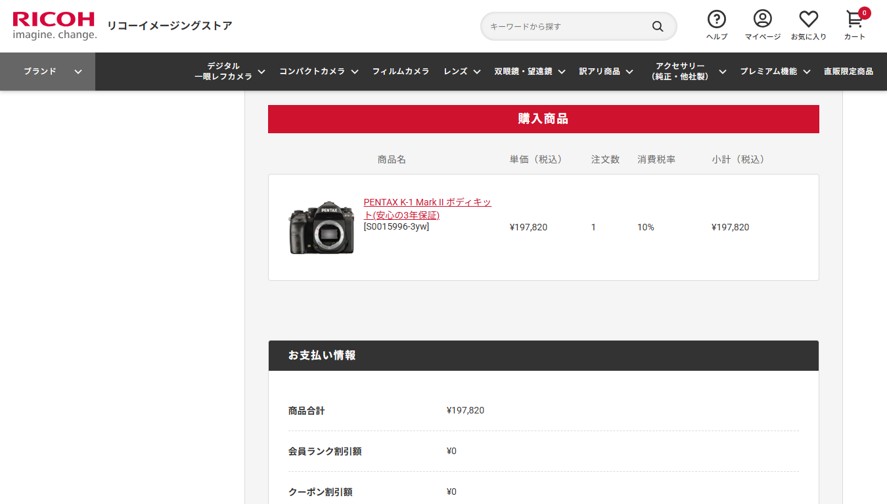Open the Help question mark icon
The width and height of the screenshot is (887, 504).
click(x=716, y=19)
